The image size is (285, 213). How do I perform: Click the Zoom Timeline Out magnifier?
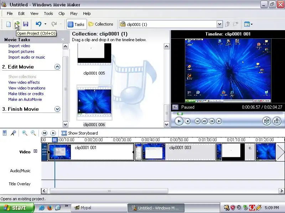tap(33, 133)
